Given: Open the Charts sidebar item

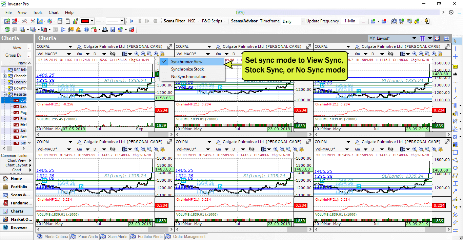Looking at the screenshot, I should point(17,211).
